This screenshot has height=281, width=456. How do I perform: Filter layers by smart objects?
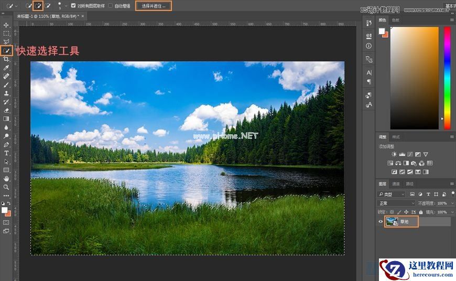444,194
